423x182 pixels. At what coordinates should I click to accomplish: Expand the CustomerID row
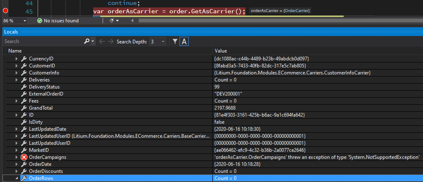click(17, 66)
